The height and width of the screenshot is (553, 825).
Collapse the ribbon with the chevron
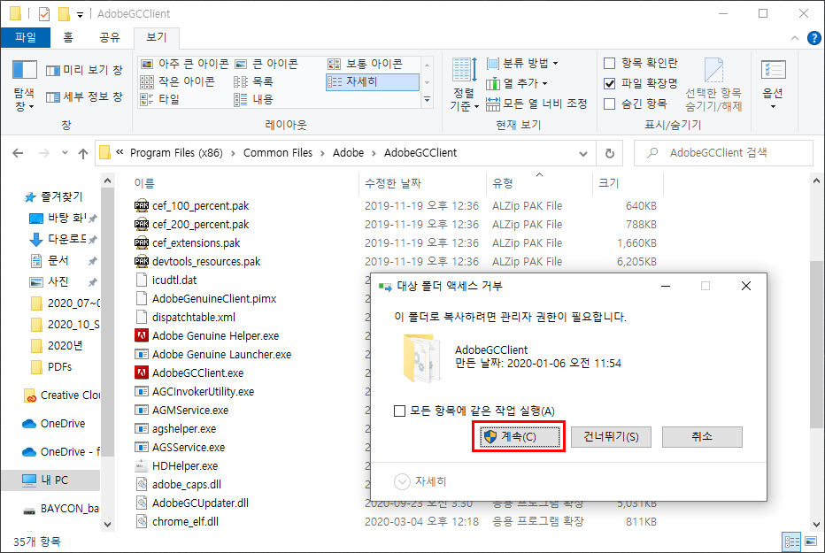[795, 38]
